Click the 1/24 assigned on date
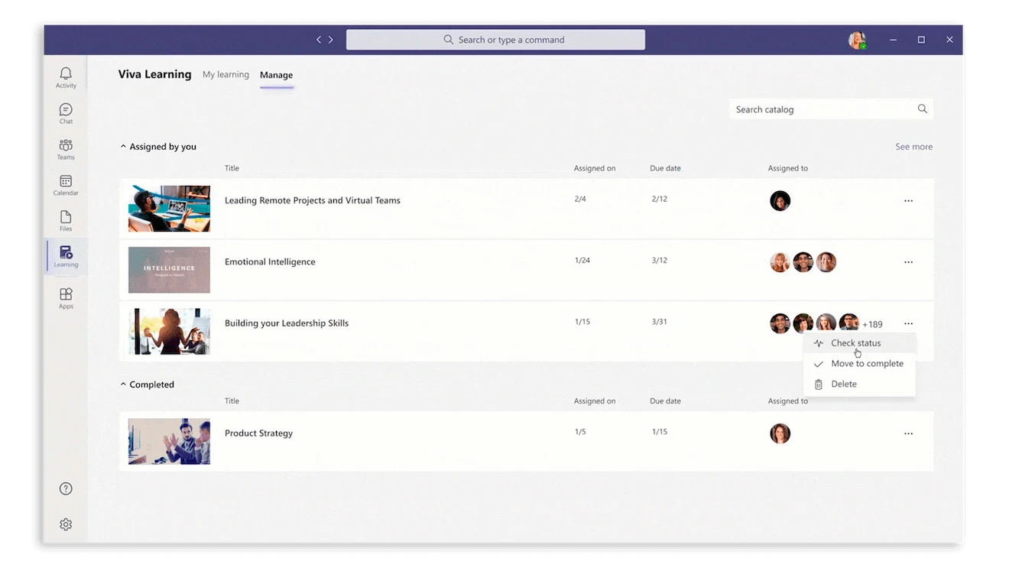 (582, 261)
